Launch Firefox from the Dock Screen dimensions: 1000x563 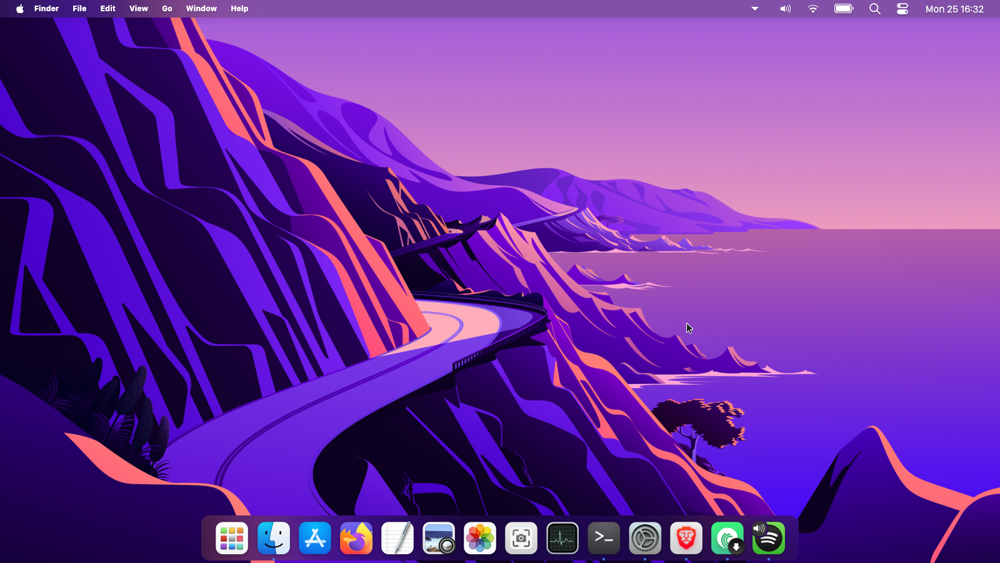(356, 538)
